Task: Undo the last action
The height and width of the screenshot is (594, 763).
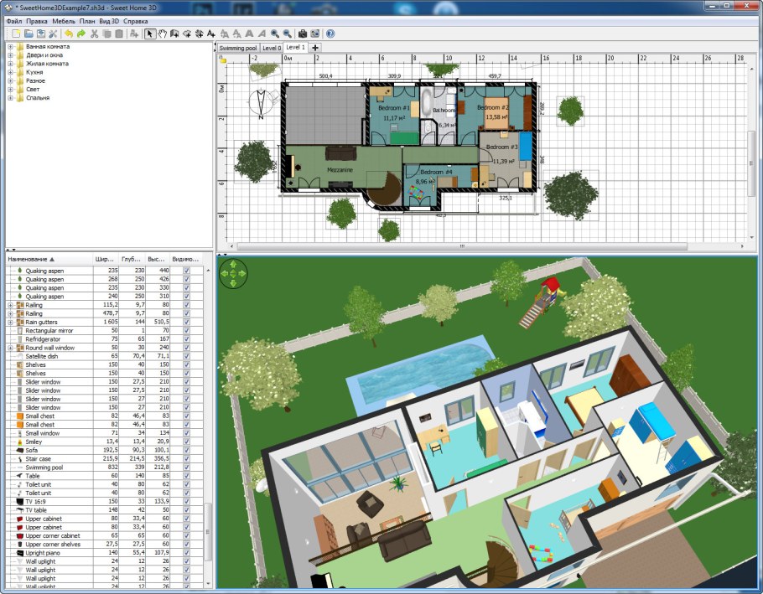Action: click(x=69, y=34)
